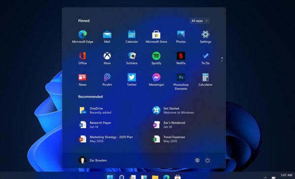Open Microsoft Edge from pinned apps
Image resolution: width=295 pixels, height=179 pixels.
pyautogui.click(x=83, y=37)
